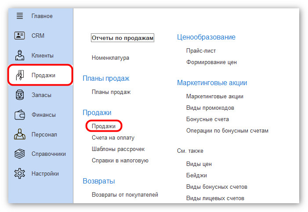Open Справки в налоговую
The width and height of the screenshot is (308, 212).
[120, 161]
